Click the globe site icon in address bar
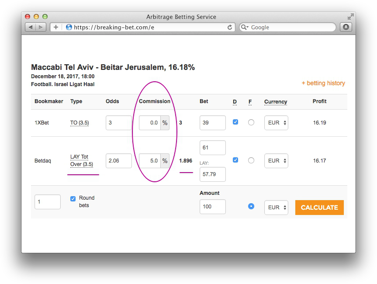Screen dimensions: 377x284 (69, 27)
